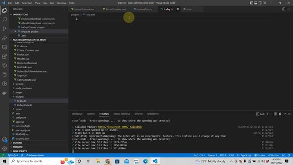
Task: Toggle the secondary side bar layout
Action: pos(260,3)
